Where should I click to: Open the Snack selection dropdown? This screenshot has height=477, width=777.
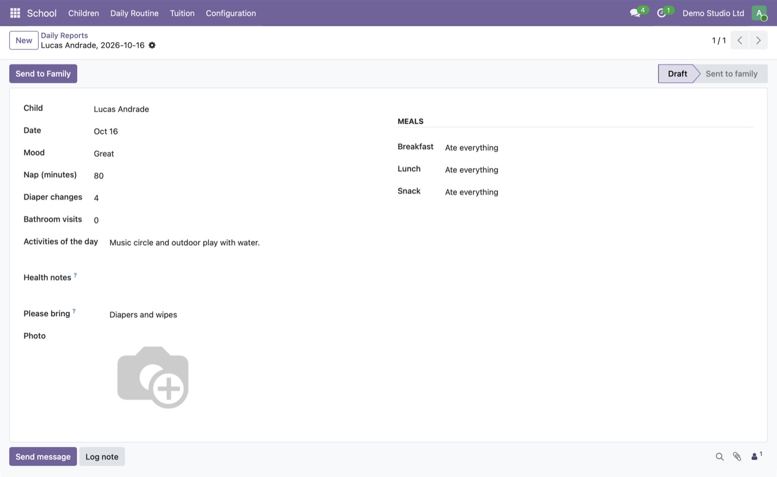click(599, 192)
